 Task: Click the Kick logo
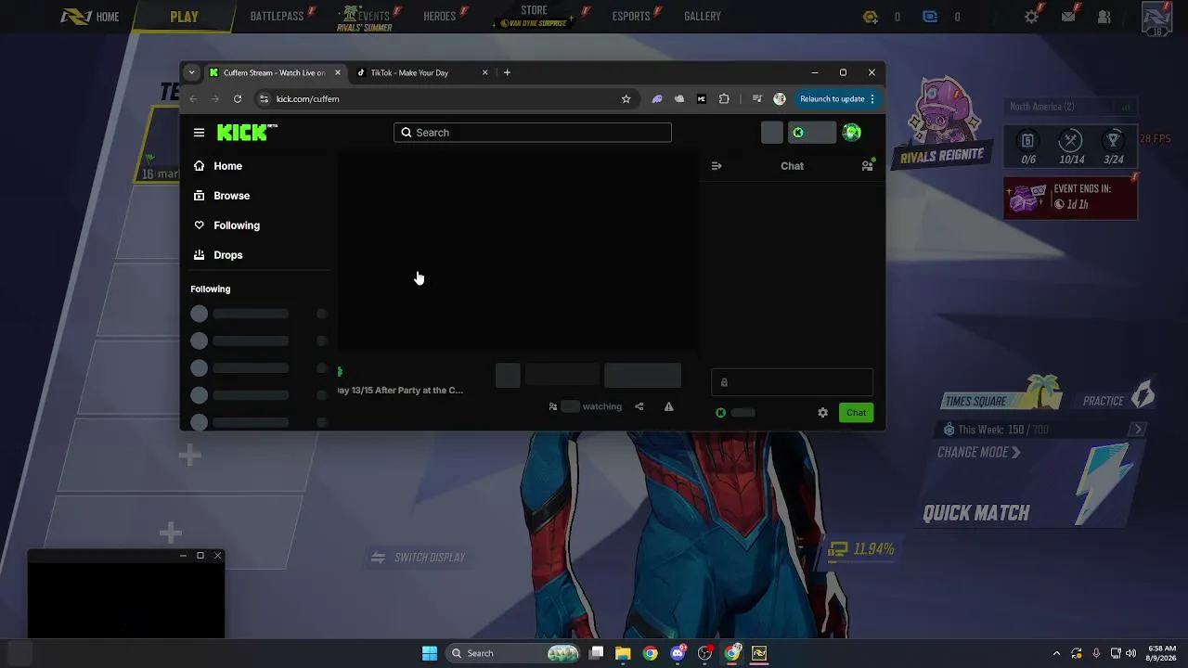247,133
